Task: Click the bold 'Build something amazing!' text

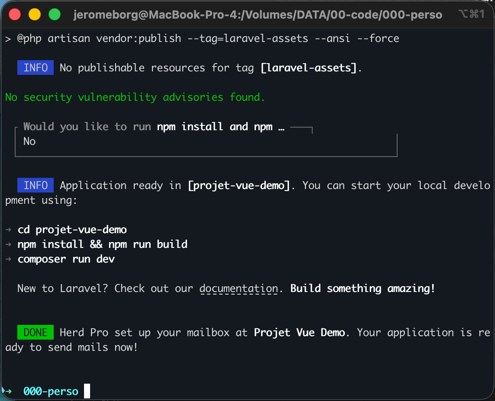Action: pos(362,289)
